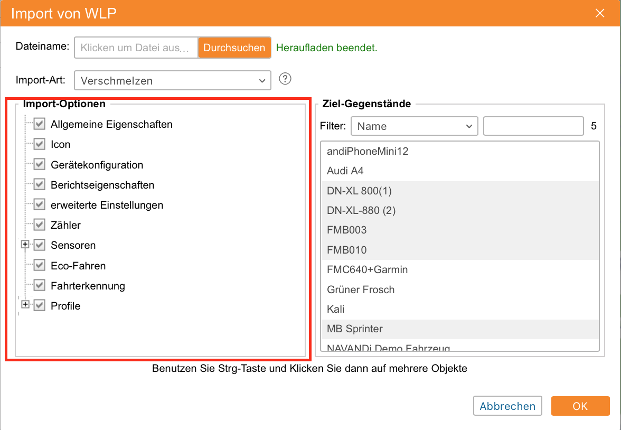
Task: Click the help question mark icon
Action: coord(285,79)
